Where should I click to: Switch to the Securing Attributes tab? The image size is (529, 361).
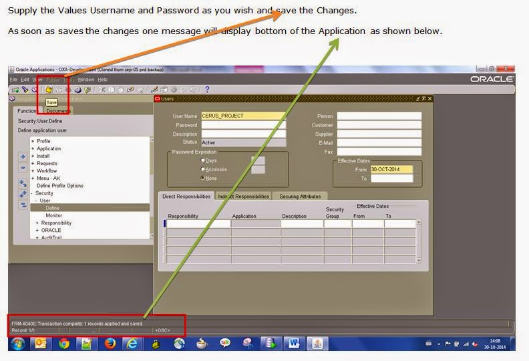coord(300,196)
